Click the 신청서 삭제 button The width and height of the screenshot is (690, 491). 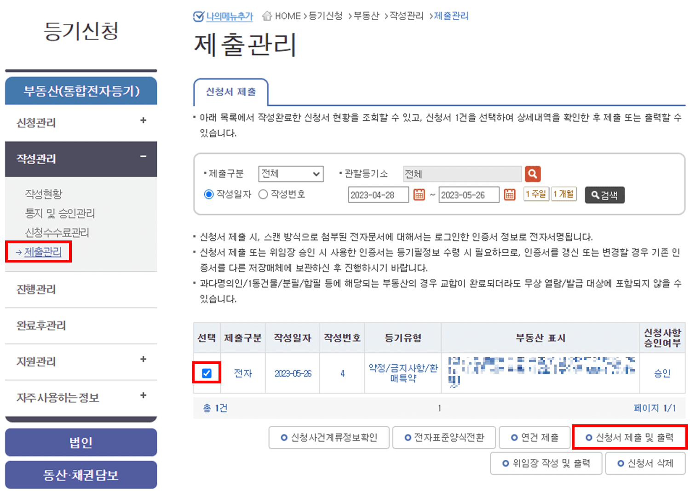(x=645, y=463)
